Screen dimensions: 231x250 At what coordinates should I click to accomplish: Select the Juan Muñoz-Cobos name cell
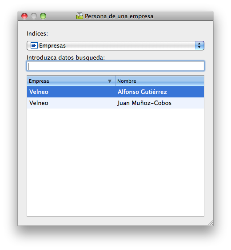point(159,103)
